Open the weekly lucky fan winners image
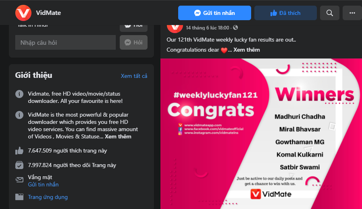 click(261, 134)
